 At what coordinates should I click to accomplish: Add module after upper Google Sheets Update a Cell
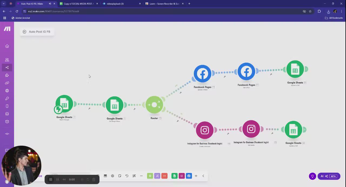tap(306, 69)
